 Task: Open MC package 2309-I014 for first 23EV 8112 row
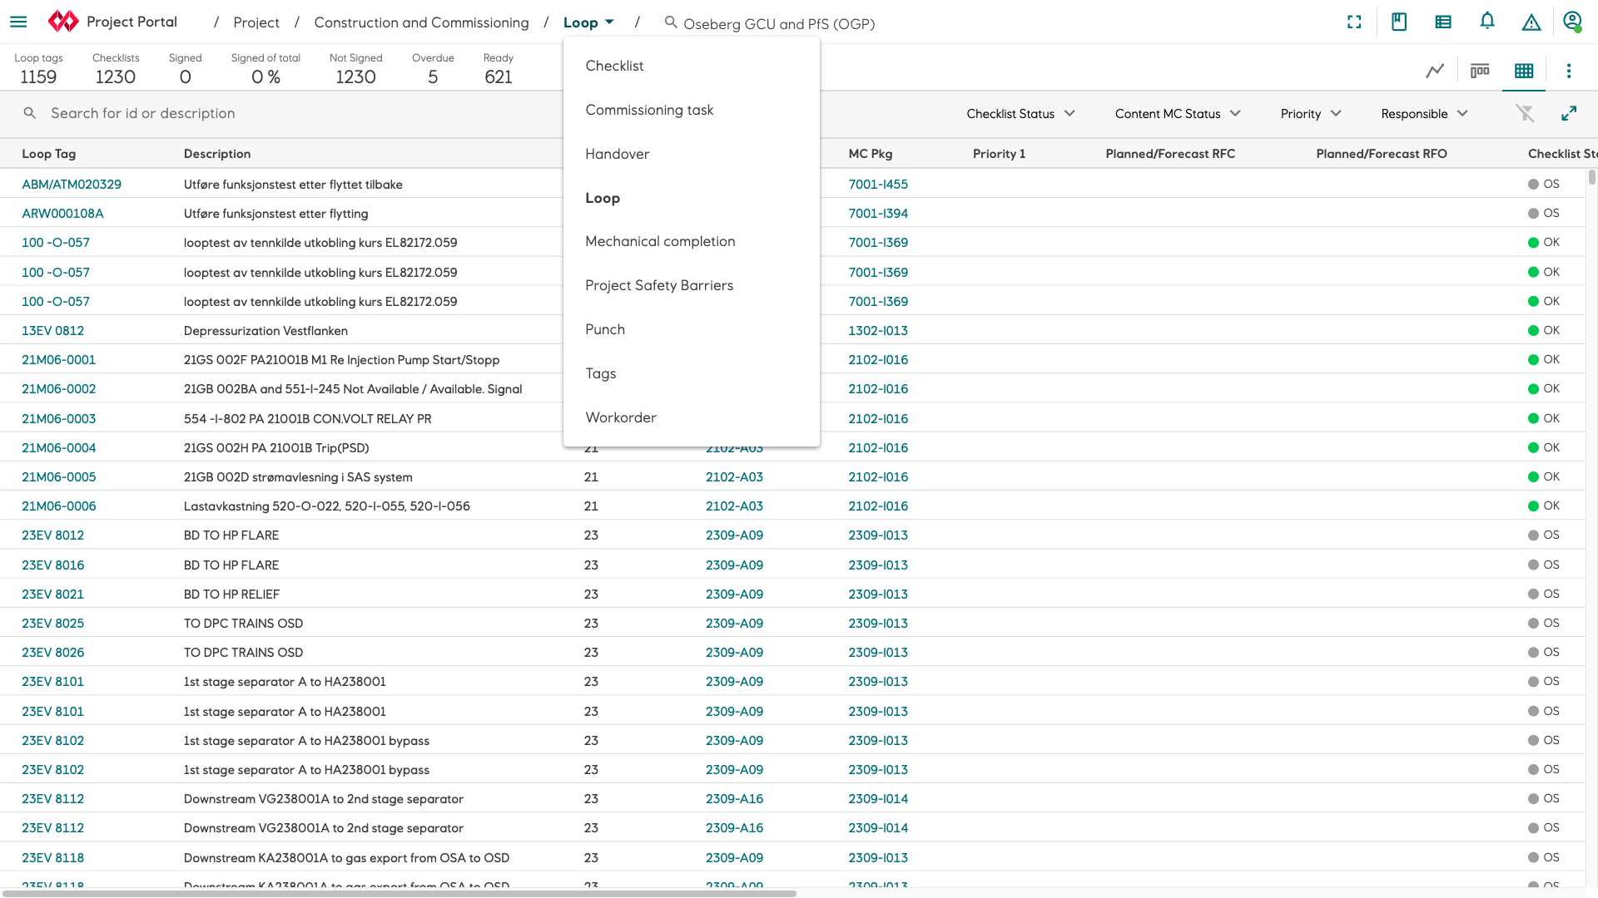[x=878, y=798]
